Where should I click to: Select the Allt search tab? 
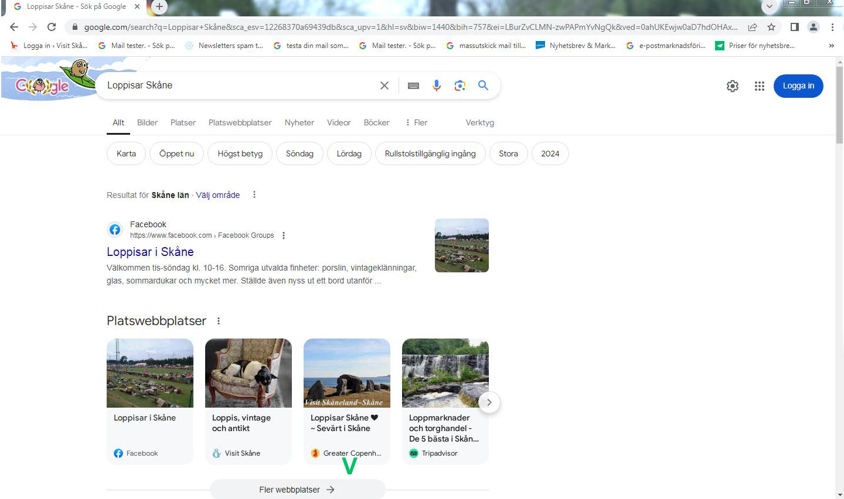coord(118,123)
